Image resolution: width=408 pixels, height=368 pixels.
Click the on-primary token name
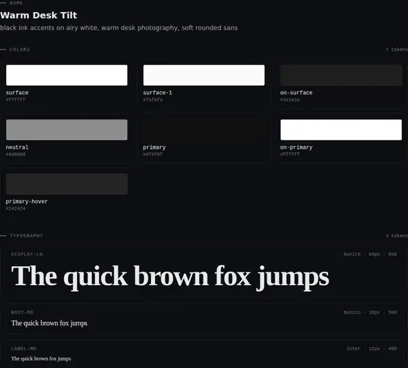click(x=296, y=147)
